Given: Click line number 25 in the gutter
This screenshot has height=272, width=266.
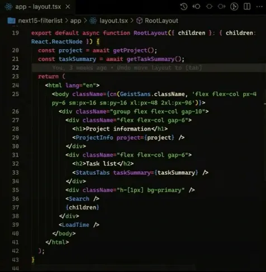Looking at the screenshot, I should 15,94.
